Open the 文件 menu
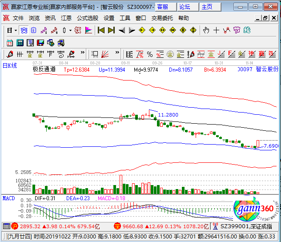 pos(18,18)
